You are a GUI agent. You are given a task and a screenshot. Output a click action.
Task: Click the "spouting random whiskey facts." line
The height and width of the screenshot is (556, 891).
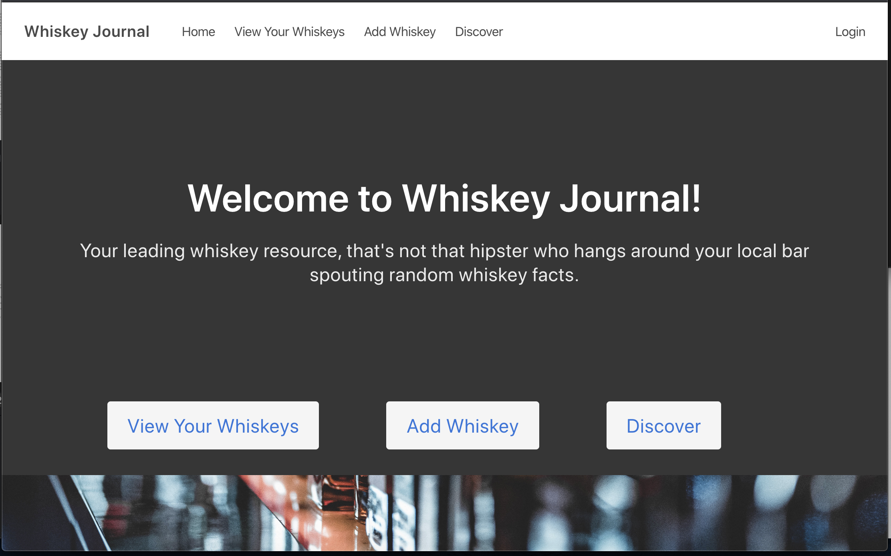(x=444, y=275)
